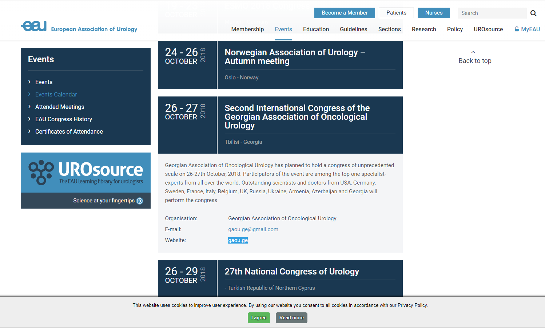The width and height of the screenshot is (545, 328).
Task: Click the Become a Member button
Action: [x=344, y=13]
